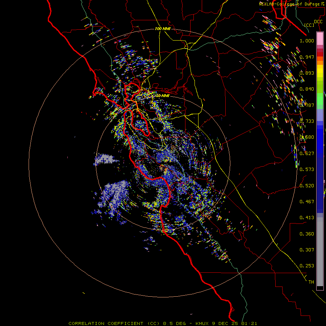
Task: Click the CORRELATION COEFFICIENT (CC) caption text
Action: pos(114,323)
